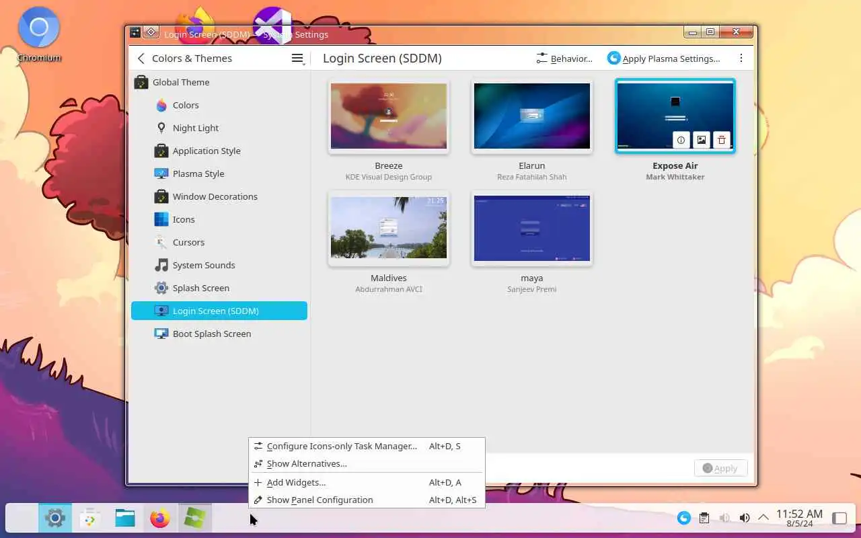Choose the Maldives login theme thumbnail
This screenshot has height=538, width=861.
tap(389, 229)
